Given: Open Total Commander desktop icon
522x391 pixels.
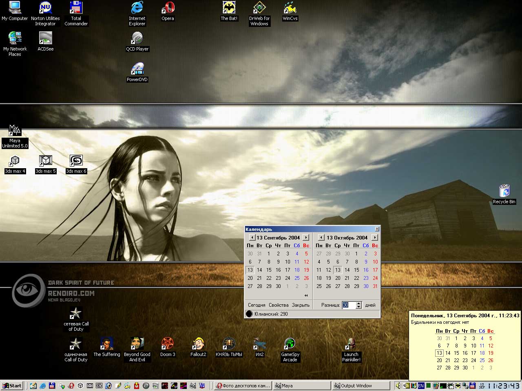Looking at the screenshot, I should click(x=76, y=8).
